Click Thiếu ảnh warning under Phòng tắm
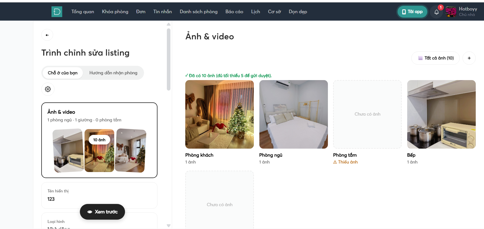Screen dimensions: 484x229 [x=346, y=162]
